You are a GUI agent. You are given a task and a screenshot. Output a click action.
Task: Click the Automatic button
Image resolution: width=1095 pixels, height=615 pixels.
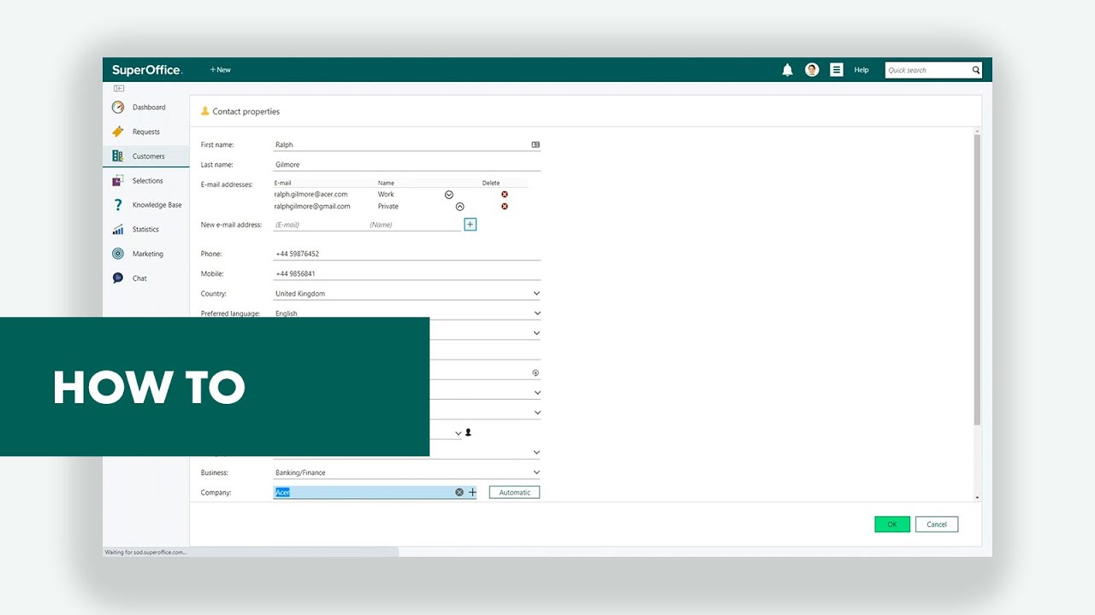[514, 493]
